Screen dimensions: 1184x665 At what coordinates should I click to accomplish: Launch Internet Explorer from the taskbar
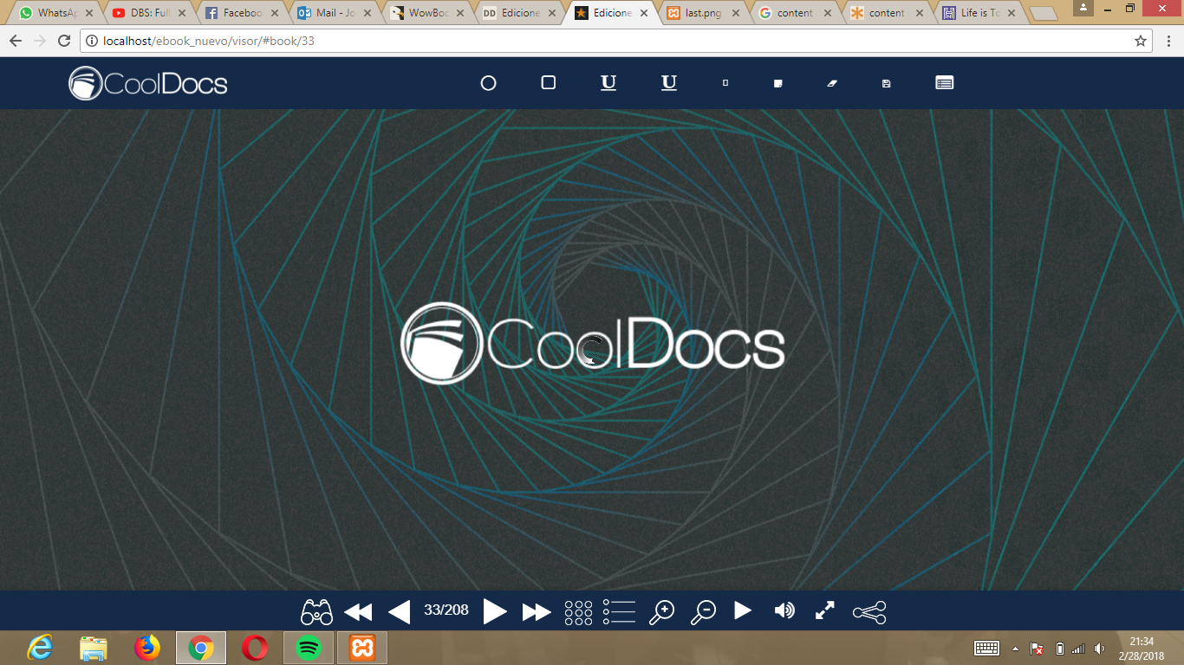[x=41, y=647]
